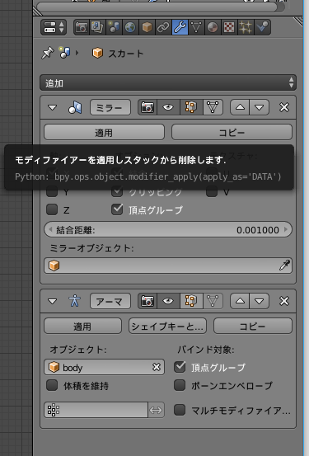The width and height of the screenshot is (309, 456).
Task: Open the Particles properties tab
Action: 246,27
